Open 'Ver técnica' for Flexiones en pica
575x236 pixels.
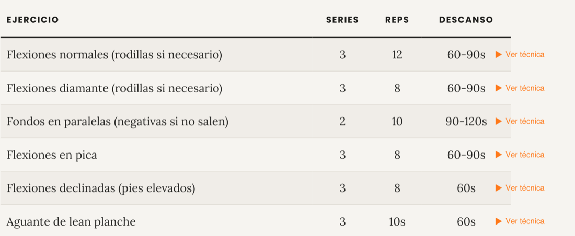[x=525, y=155]
